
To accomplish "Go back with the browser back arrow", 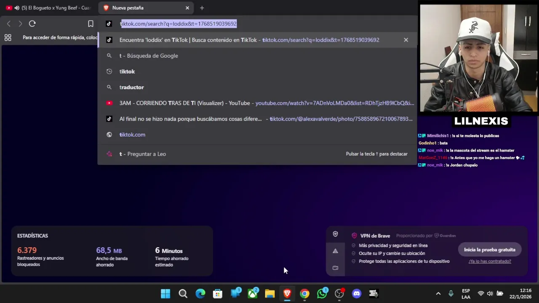I will 8,24.
